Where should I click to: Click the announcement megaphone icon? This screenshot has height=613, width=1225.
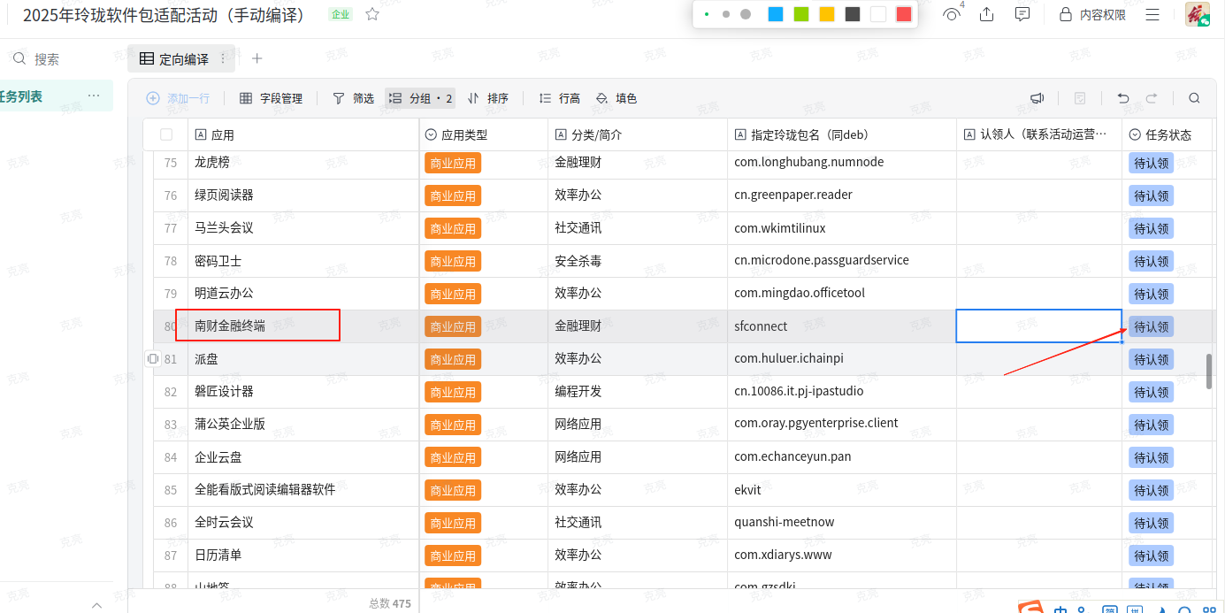1037,98
